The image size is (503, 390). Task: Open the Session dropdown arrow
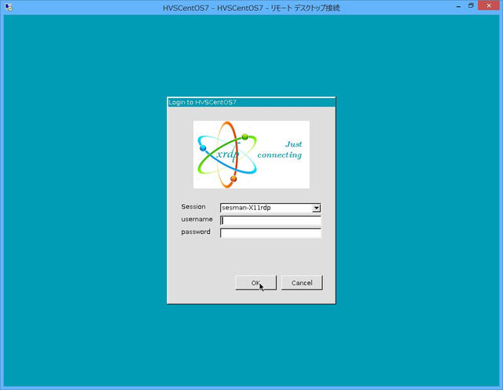316,208
